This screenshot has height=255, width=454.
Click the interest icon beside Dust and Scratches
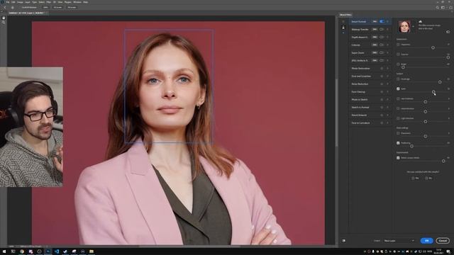[382, 76]
